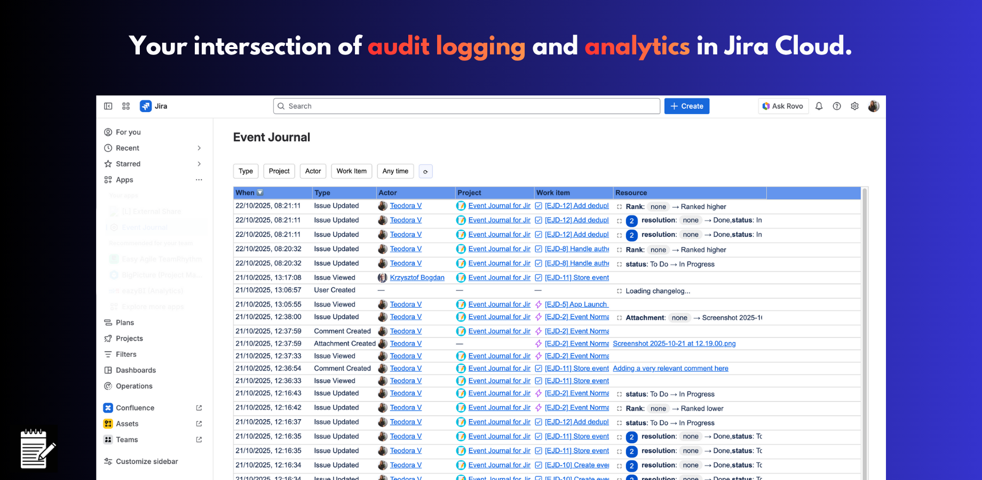
Task: Click the refresh icon beside the filters
Action: 425,171
